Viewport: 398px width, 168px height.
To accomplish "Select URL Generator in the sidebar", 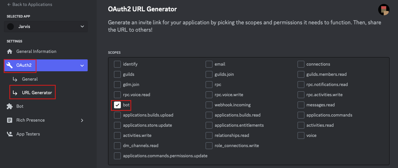I will (37, 93).
